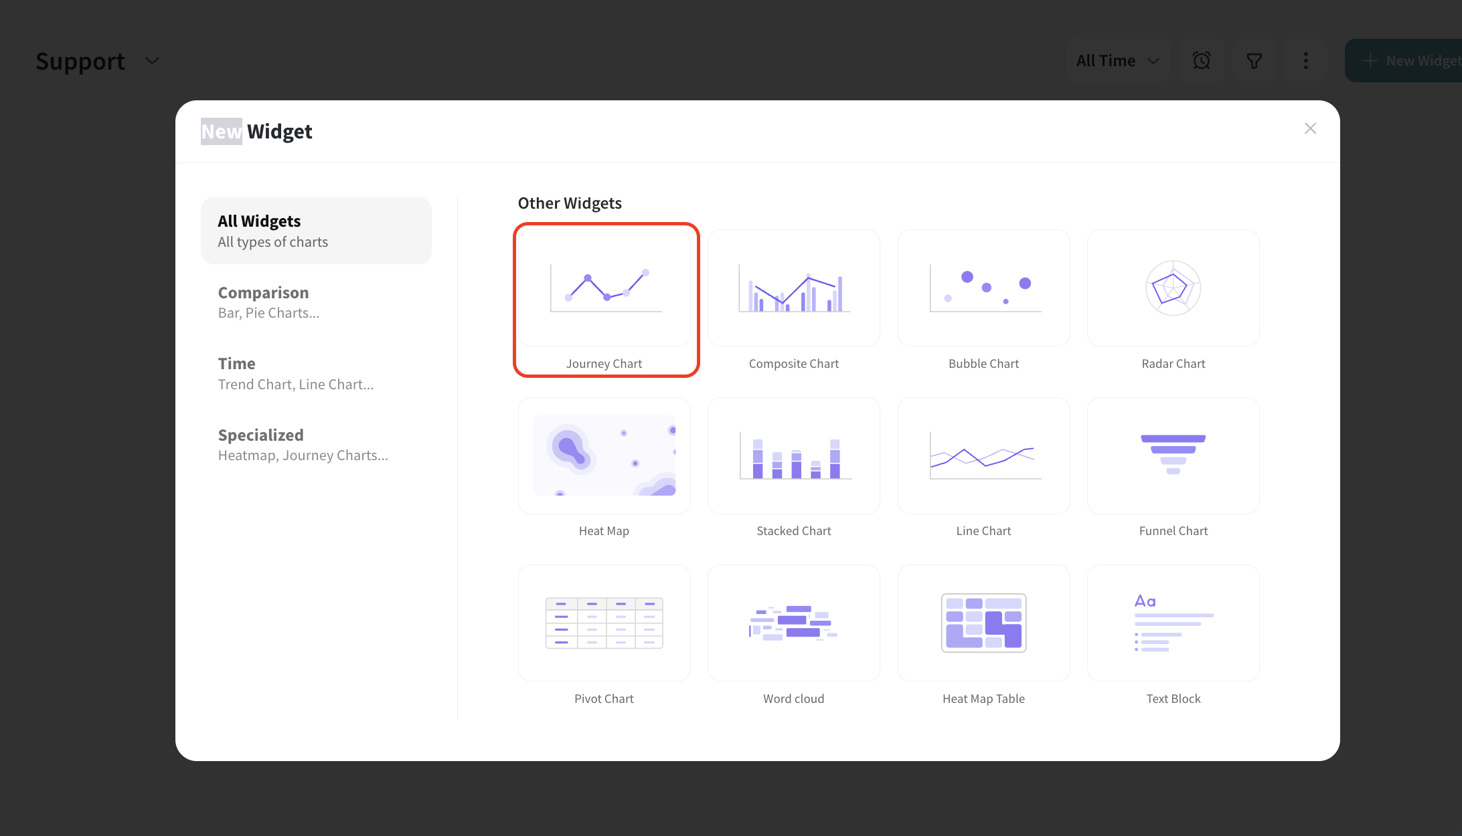Open the All Time range dropdown
This screenshot has height=836, width=1462.
[1117, 61]
